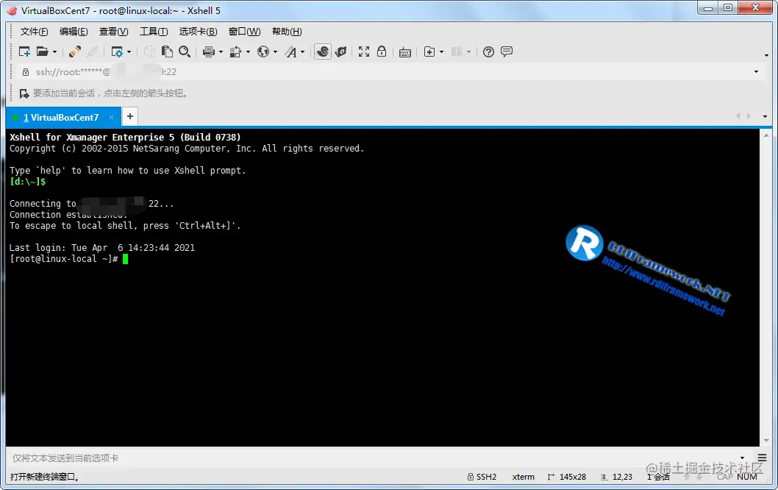Click the compose bar text input field

click(x=372, y=458)
